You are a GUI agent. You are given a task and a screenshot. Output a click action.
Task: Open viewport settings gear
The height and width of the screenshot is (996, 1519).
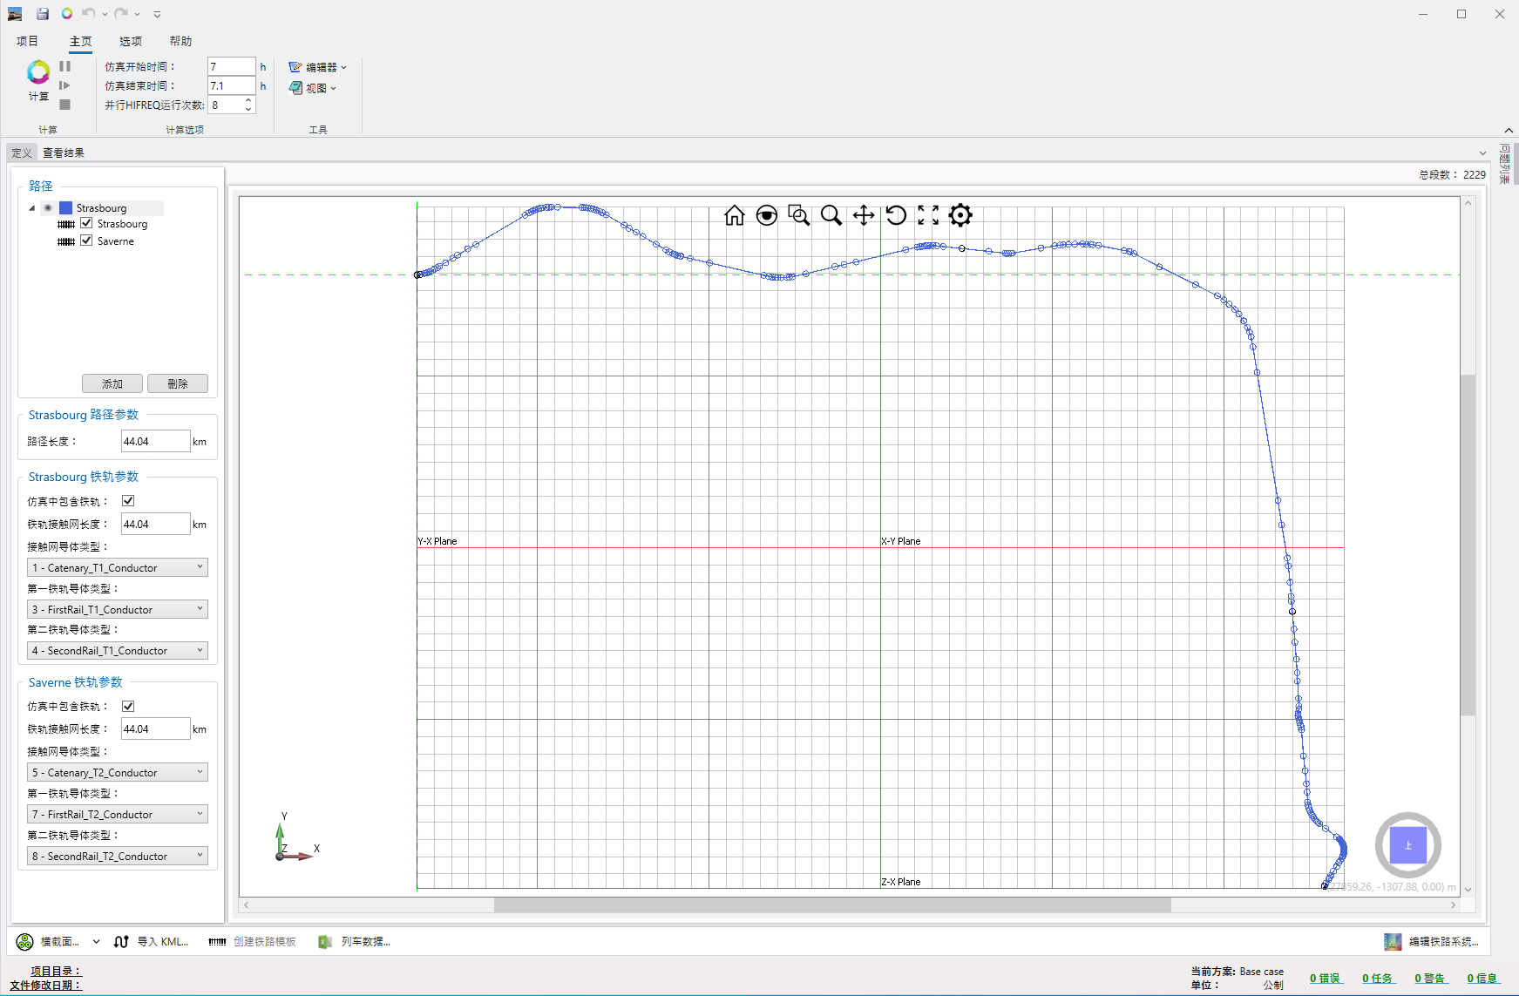[x=960, y=215]
